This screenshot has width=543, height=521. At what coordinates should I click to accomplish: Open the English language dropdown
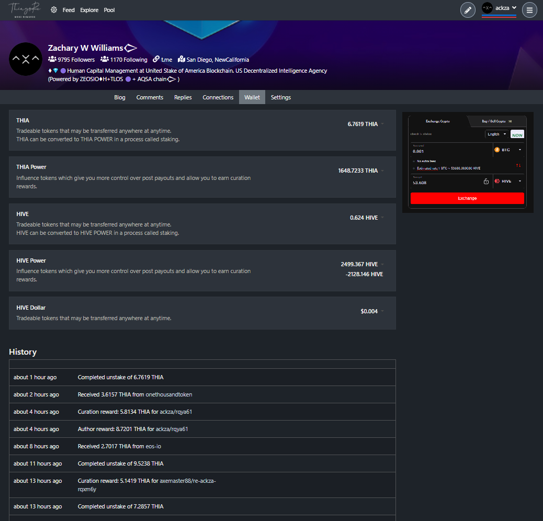496,134
